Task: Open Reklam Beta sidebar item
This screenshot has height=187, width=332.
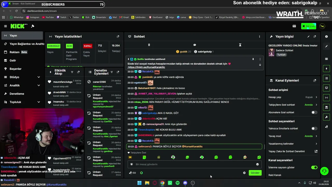Action: pyautogui.click(x=22, y=52)
